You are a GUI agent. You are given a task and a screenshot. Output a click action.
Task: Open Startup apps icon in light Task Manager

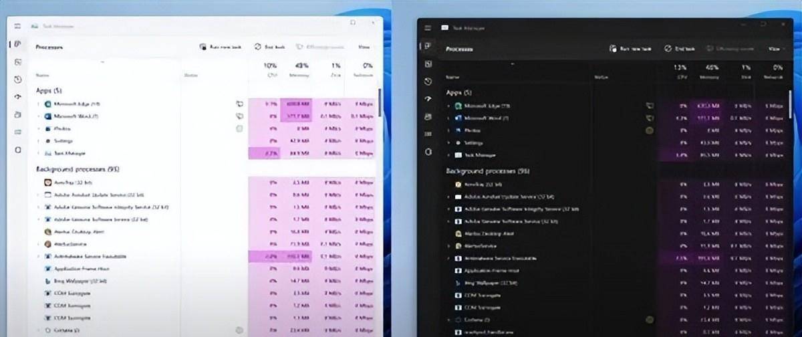coord(18,97)
